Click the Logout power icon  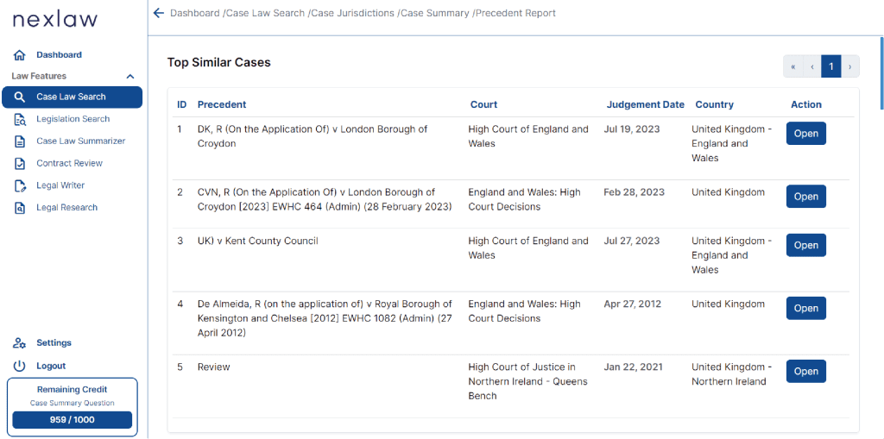pyautogui.click(x=20, y=366)
